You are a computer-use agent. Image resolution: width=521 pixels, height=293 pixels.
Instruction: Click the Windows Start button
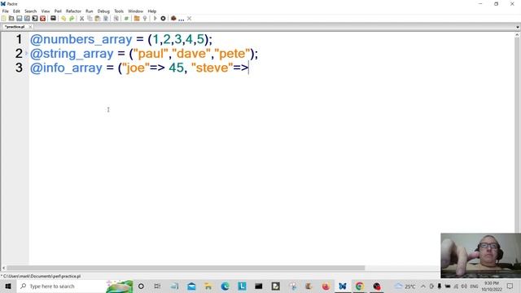click(x=8, y=286)
